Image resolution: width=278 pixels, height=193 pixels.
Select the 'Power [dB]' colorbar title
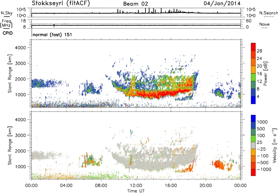(x=265, y=74)
